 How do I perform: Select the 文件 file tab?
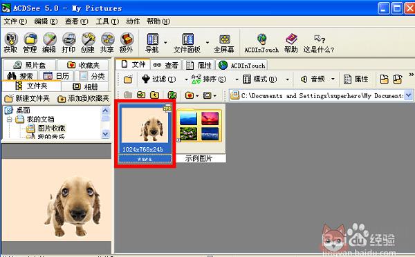pyautogui.click(x=133, y=64)
